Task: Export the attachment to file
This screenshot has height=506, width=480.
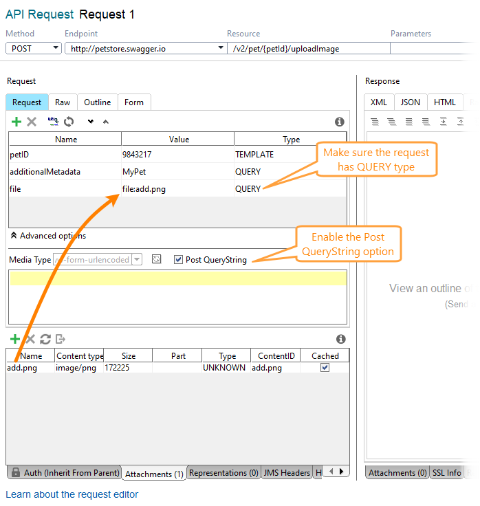Action: coord(61,339)
